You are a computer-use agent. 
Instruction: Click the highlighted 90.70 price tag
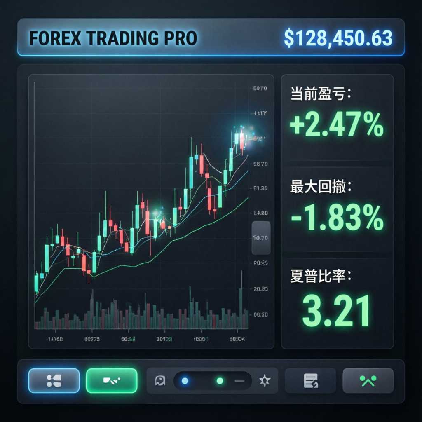pos(261,238)
